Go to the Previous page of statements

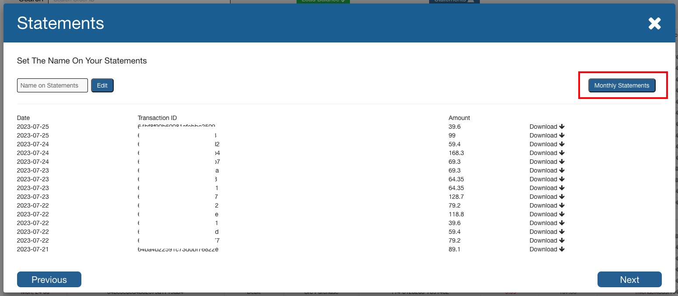point(49,279)
